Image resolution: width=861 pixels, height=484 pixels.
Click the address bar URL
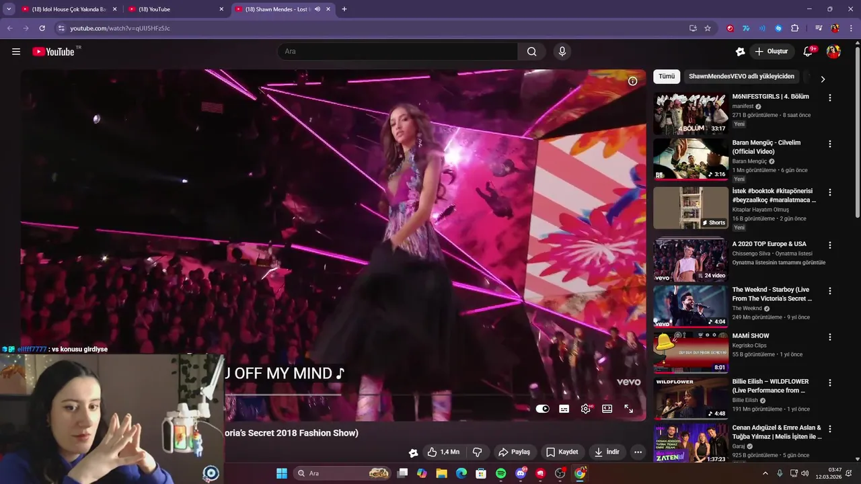[x=120, y=28]
